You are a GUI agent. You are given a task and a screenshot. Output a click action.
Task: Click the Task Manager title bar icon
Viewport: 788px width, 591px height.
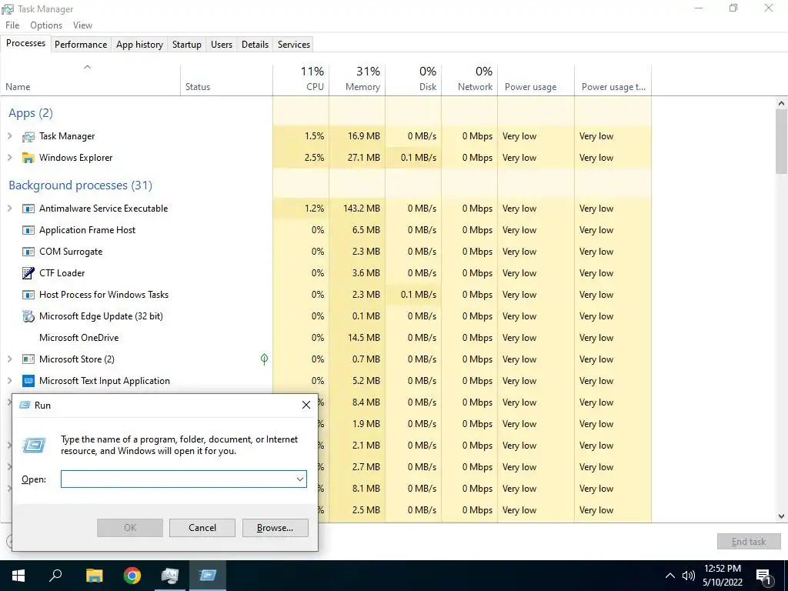8,9
